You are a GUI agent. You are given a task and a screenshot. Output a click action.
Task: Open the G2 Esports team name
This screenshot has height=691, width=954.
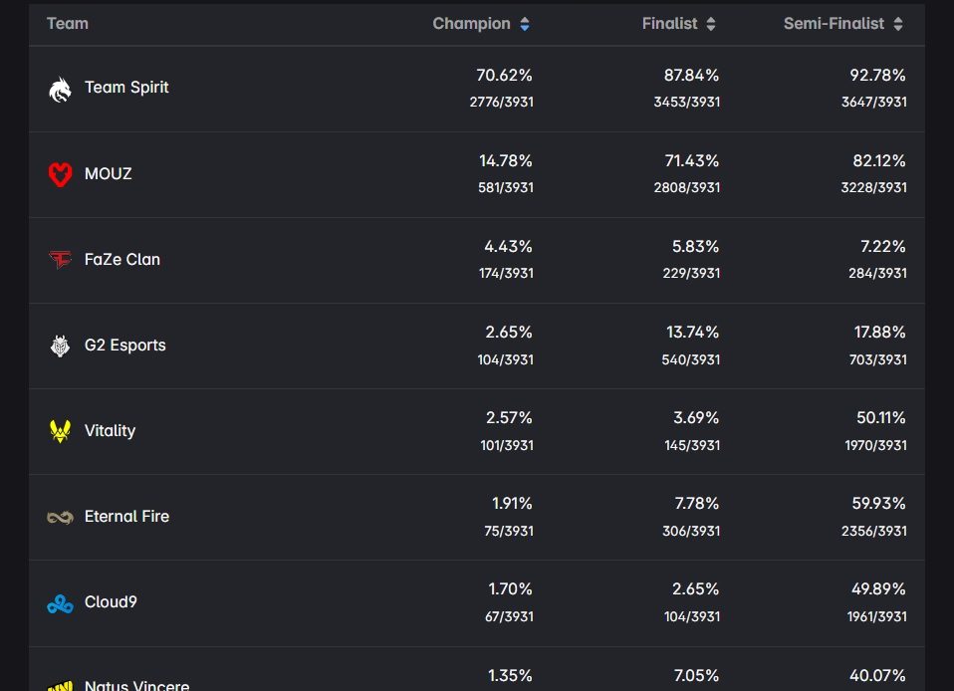[125, 345]
